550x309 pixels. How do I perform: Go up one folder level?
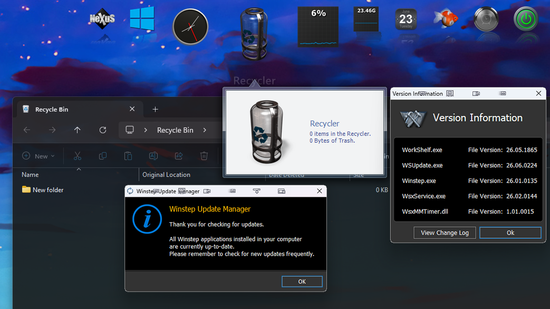tap(77, 130)
